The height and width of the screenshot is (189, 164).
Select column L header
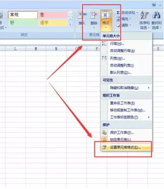15,49
